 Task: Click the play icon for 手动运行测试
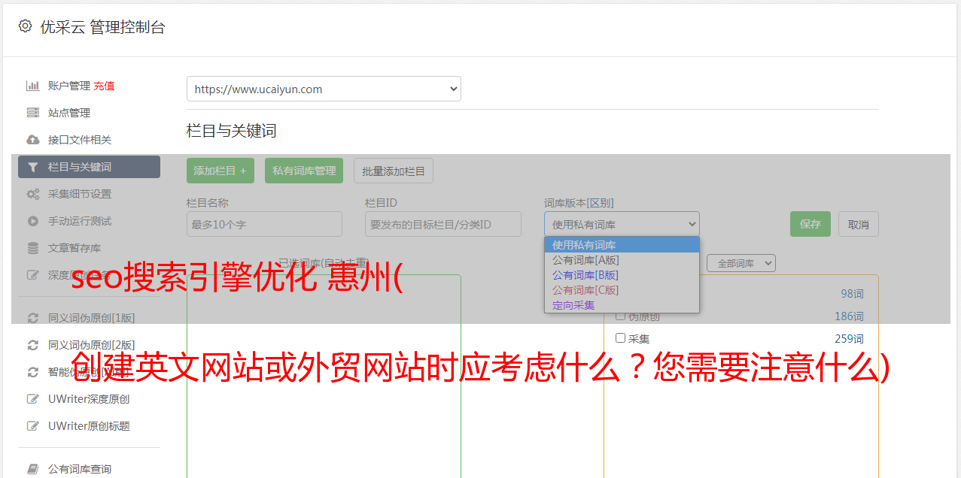click(33, 221)
